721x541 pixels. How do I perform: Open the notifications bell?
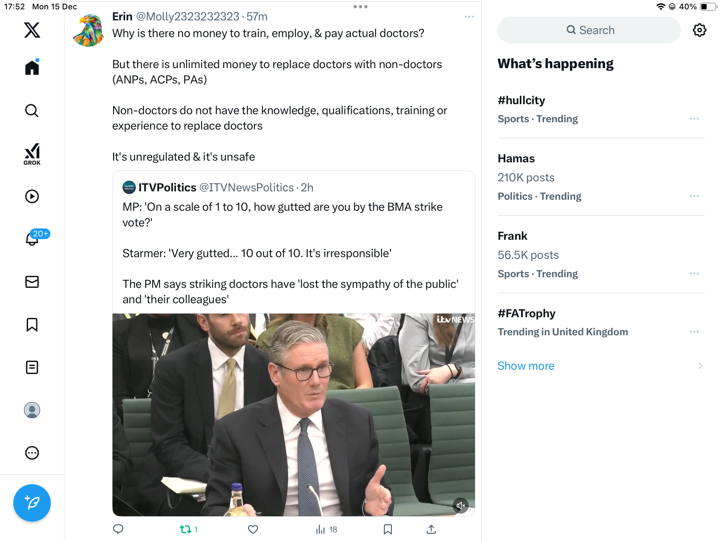pos(32,239)
